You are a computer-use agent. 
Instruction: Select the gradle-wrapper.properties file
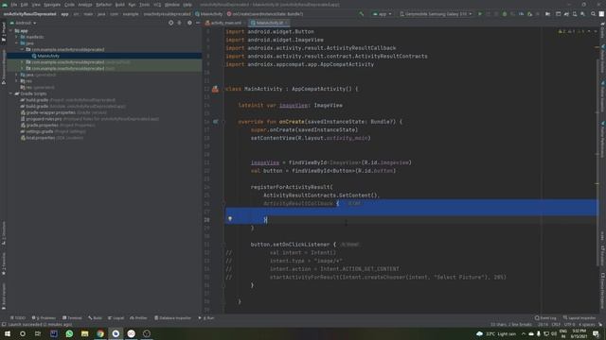click(50, 112)
